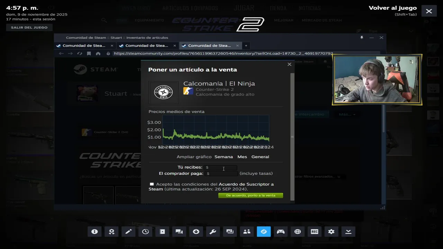Screen dimensions: 443x249
Task: Show monthly price graph via Mes
Action: pos(242,157)
